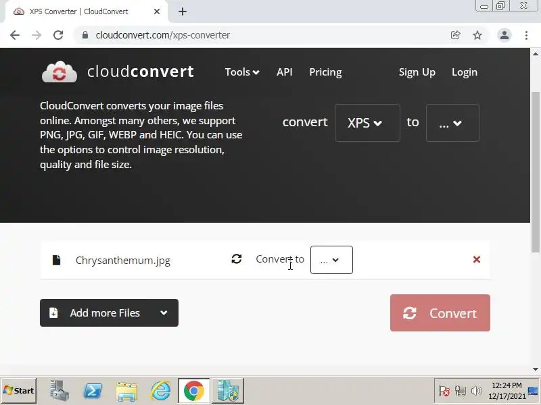Close the XPS Converter tab
This screenshot has width=541, height=405.
[x=157, y=11]
